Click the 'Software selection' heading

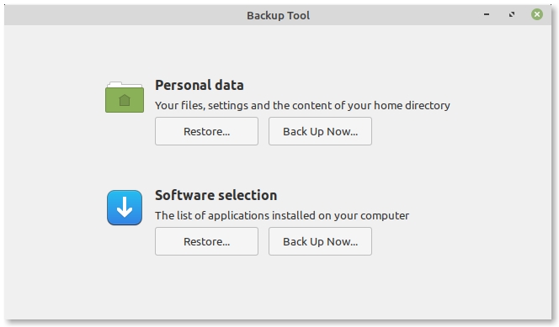coord(216,195)
